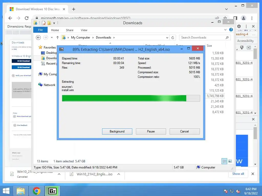This screenshot has height=196, width=262.
Task: Pause the 7-Zip extraction
Action: [x=151, y=131]
